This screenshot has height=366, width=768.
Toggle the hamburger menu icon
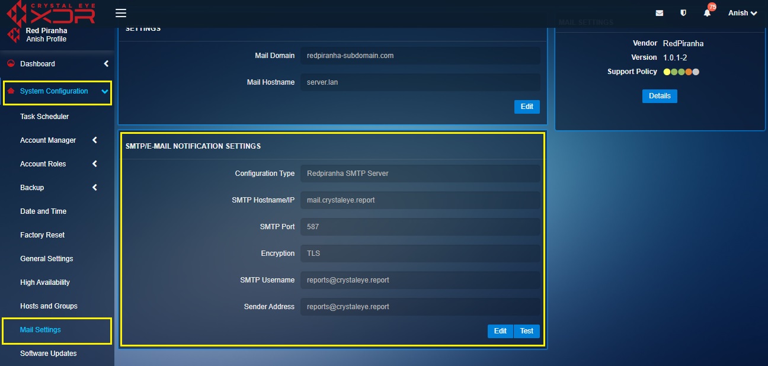120,13
